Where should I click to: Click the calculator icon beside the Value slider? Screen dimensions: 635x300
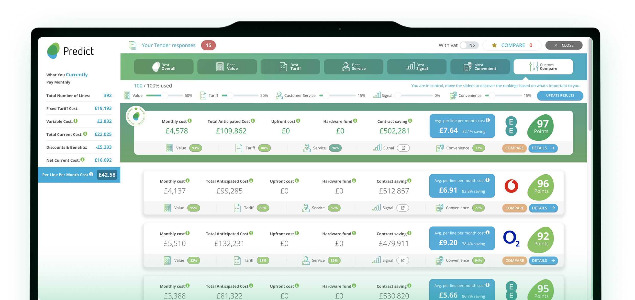click(127, 95)
